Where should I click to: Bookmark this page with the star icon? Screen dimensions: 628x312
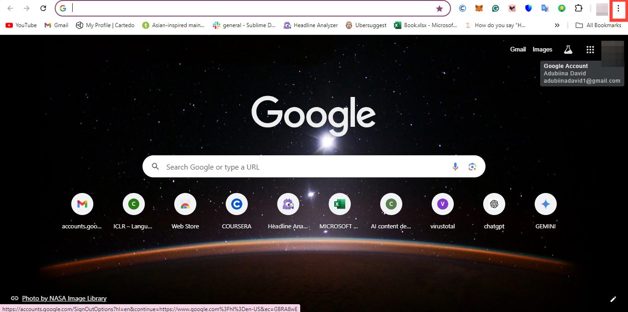tap(440, 8)
